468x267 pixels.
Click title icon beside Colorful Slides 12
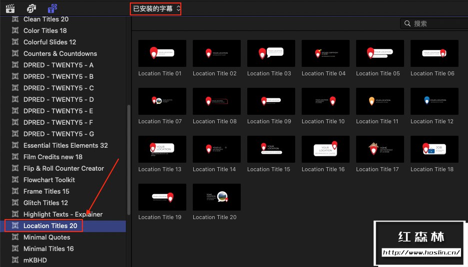tap(15, 41)
